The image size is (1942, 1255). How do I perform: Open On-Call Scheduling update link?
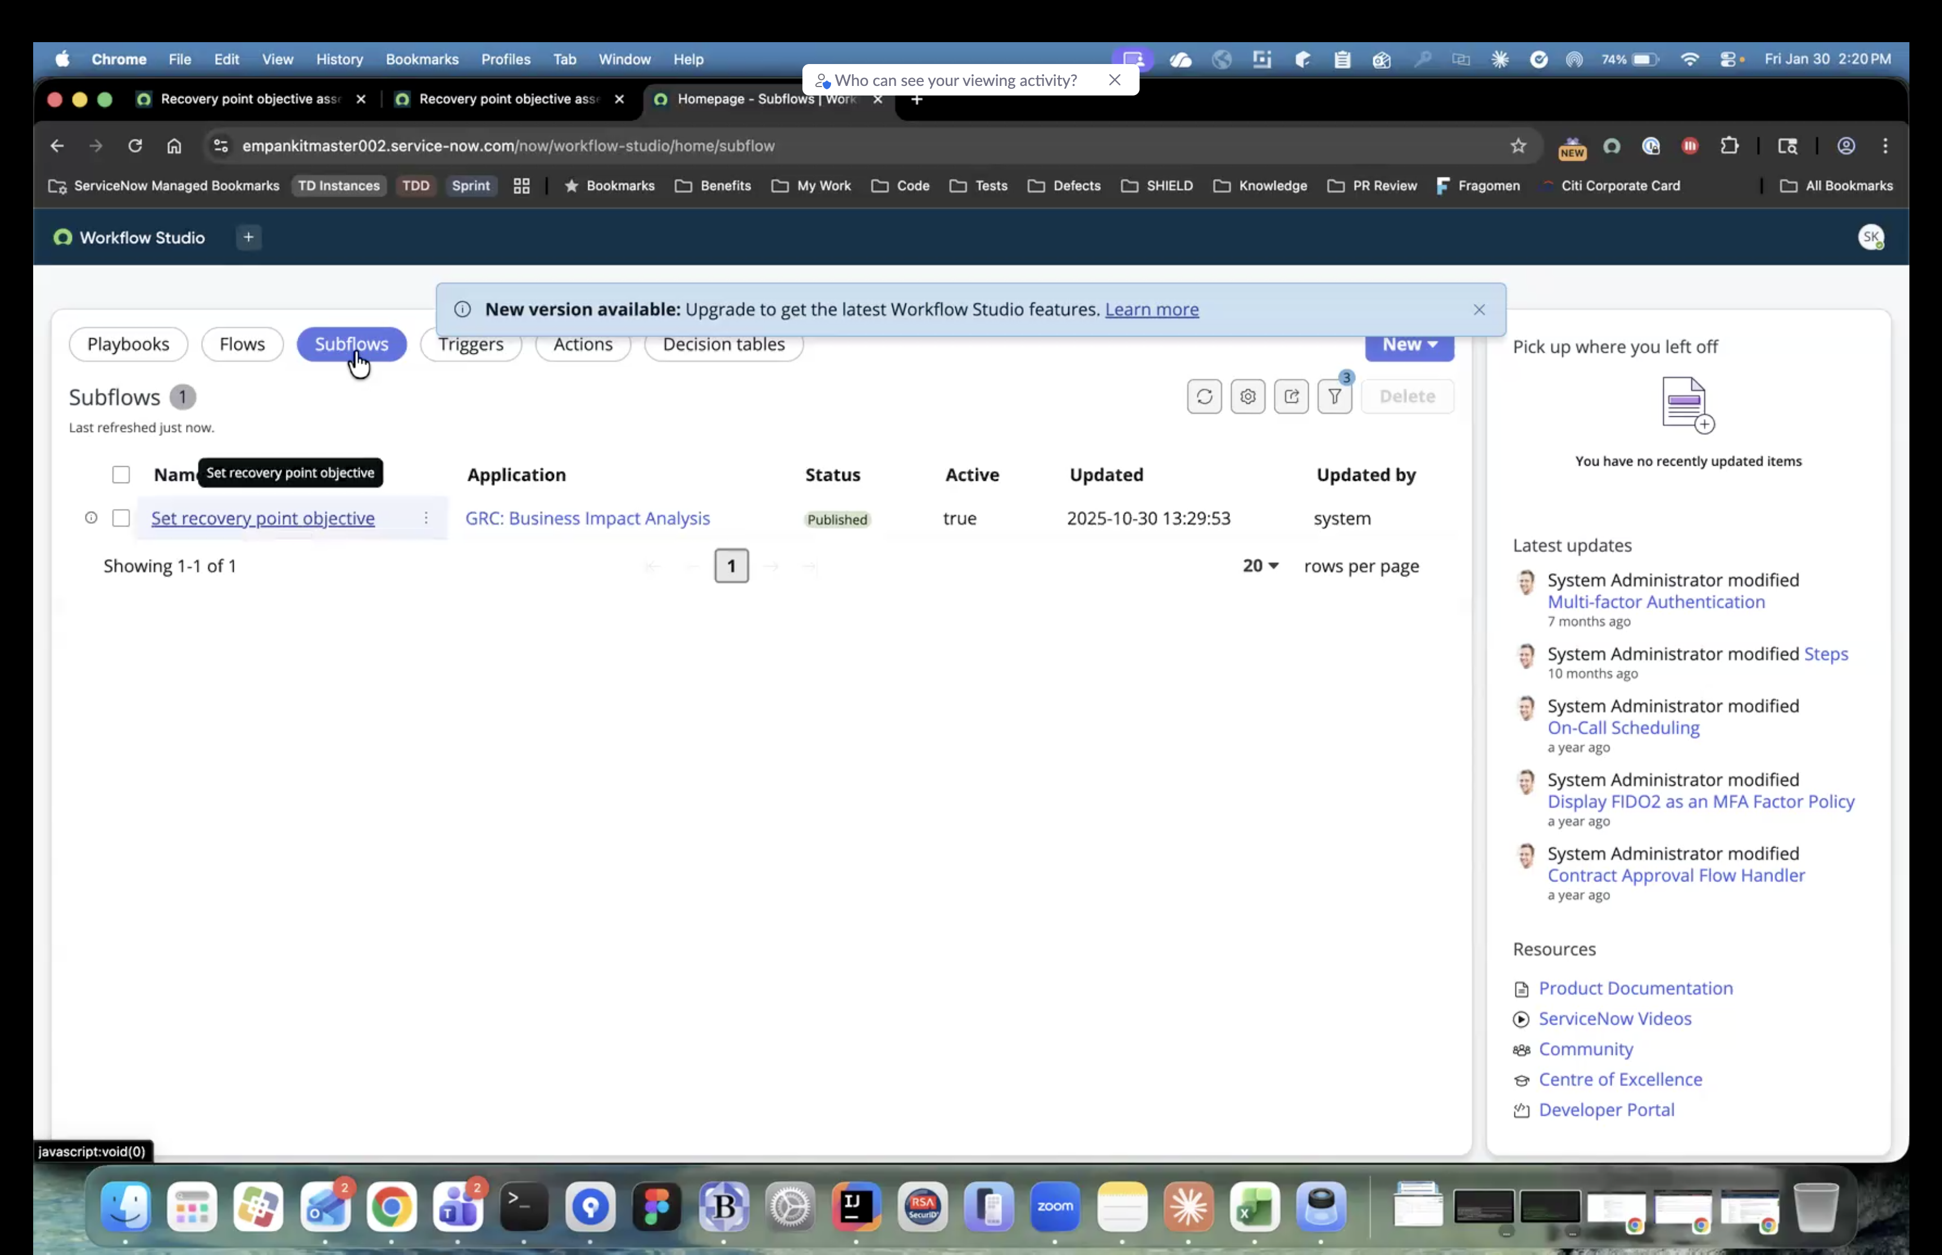tap(1622, 727)
